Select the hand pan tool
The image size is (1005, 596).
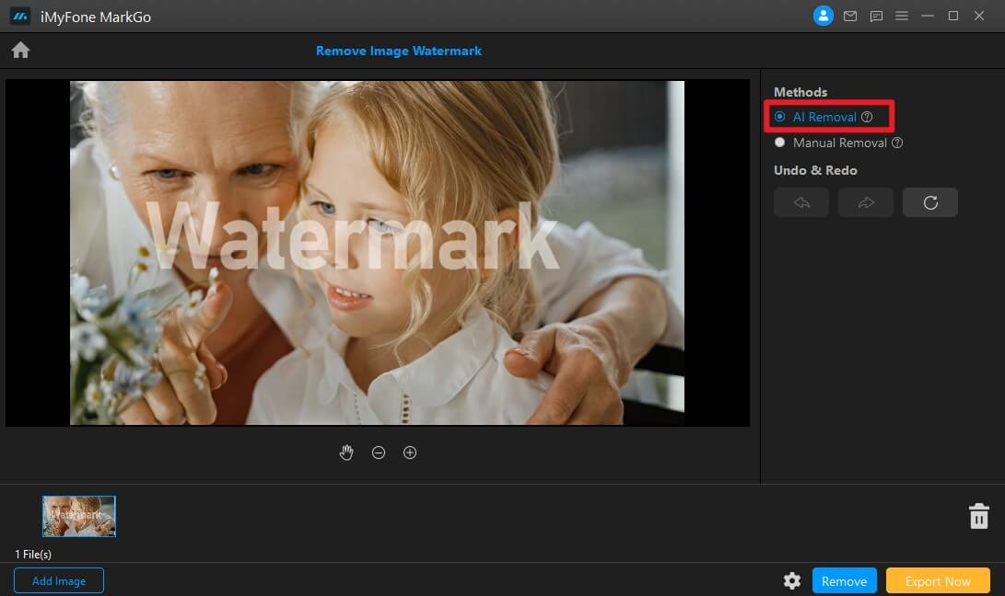tap(346, 453)
